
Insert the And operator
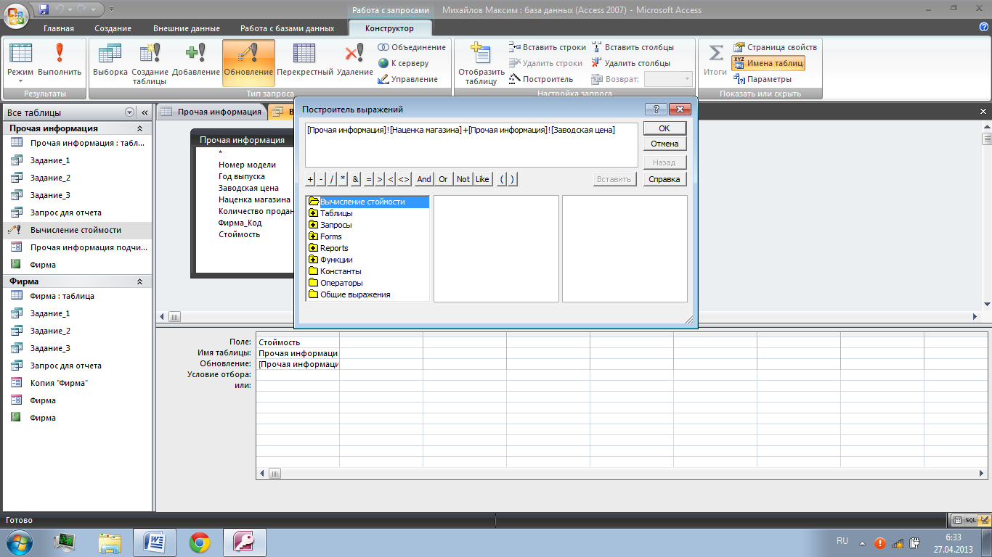coord(424,179)
